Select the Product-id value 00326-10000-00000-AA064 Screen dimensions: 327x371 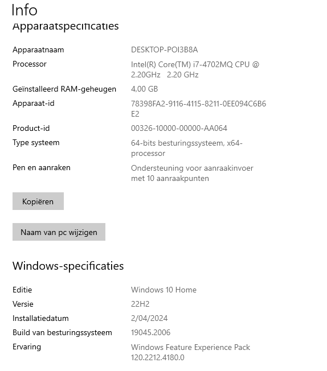pyautogui.click(x=179, y=128)
